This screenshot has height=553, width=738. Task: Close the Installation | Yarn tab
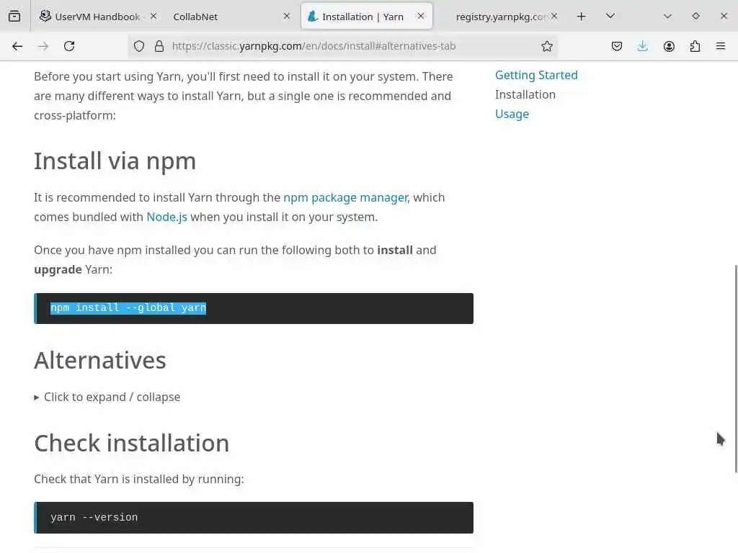421,16
